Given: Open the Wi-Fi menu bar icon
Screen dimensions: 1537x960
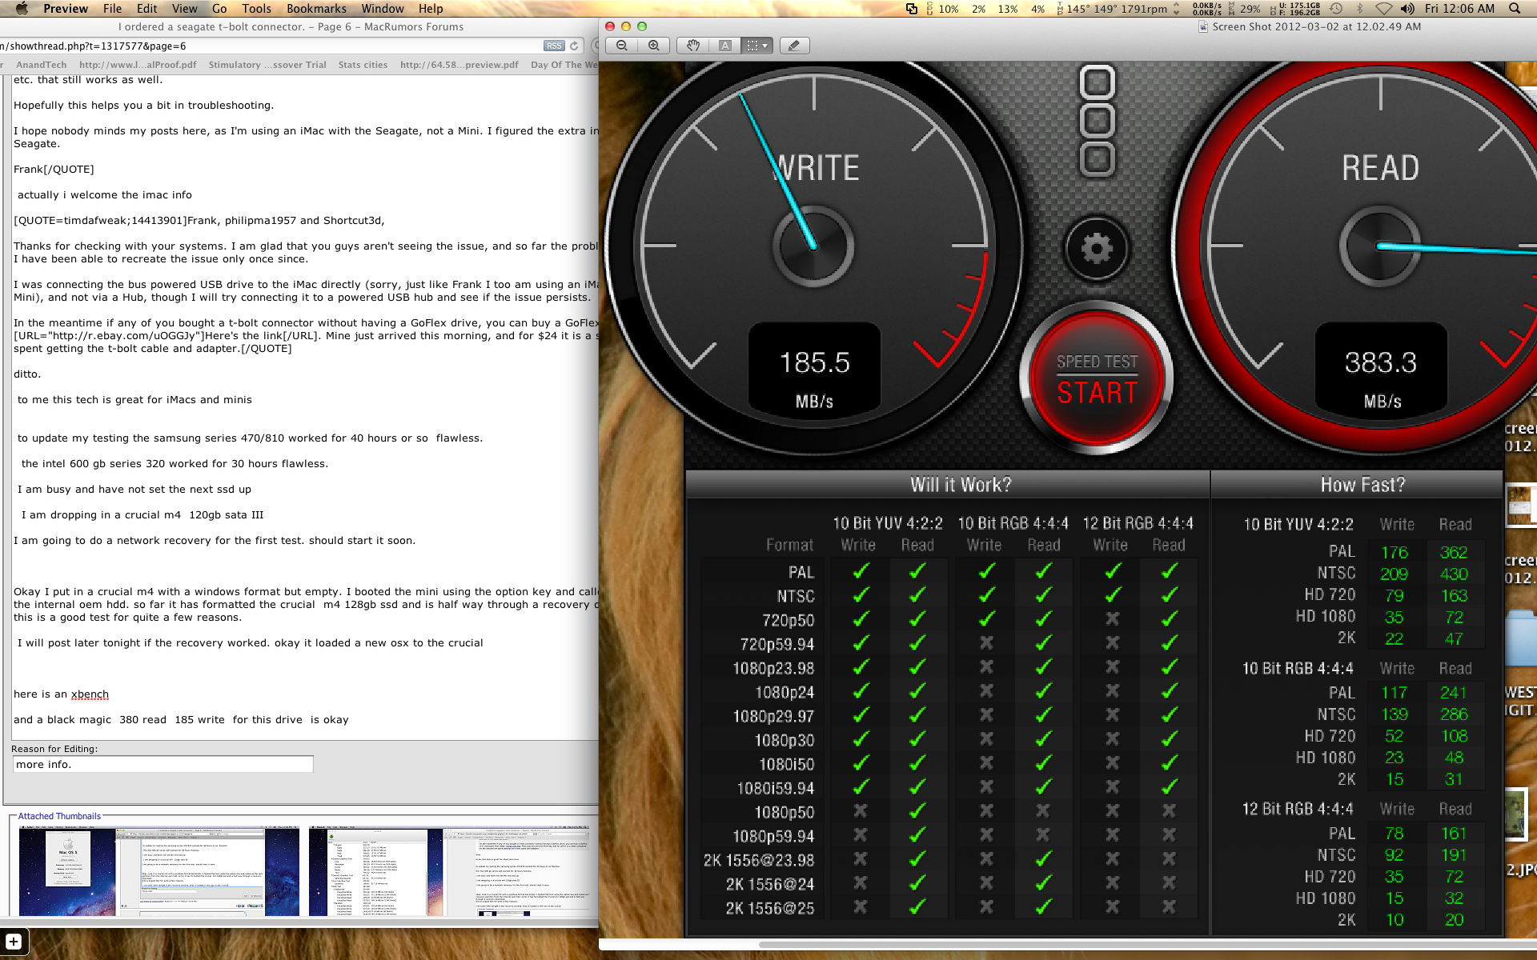Looking at the screenshot, I should click(1383, 9).
